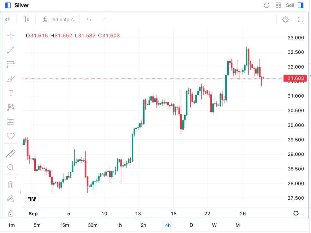Screen dimensions: 311x233
Task: Switch to the D daily timeframe
Action: coord(191,225)
